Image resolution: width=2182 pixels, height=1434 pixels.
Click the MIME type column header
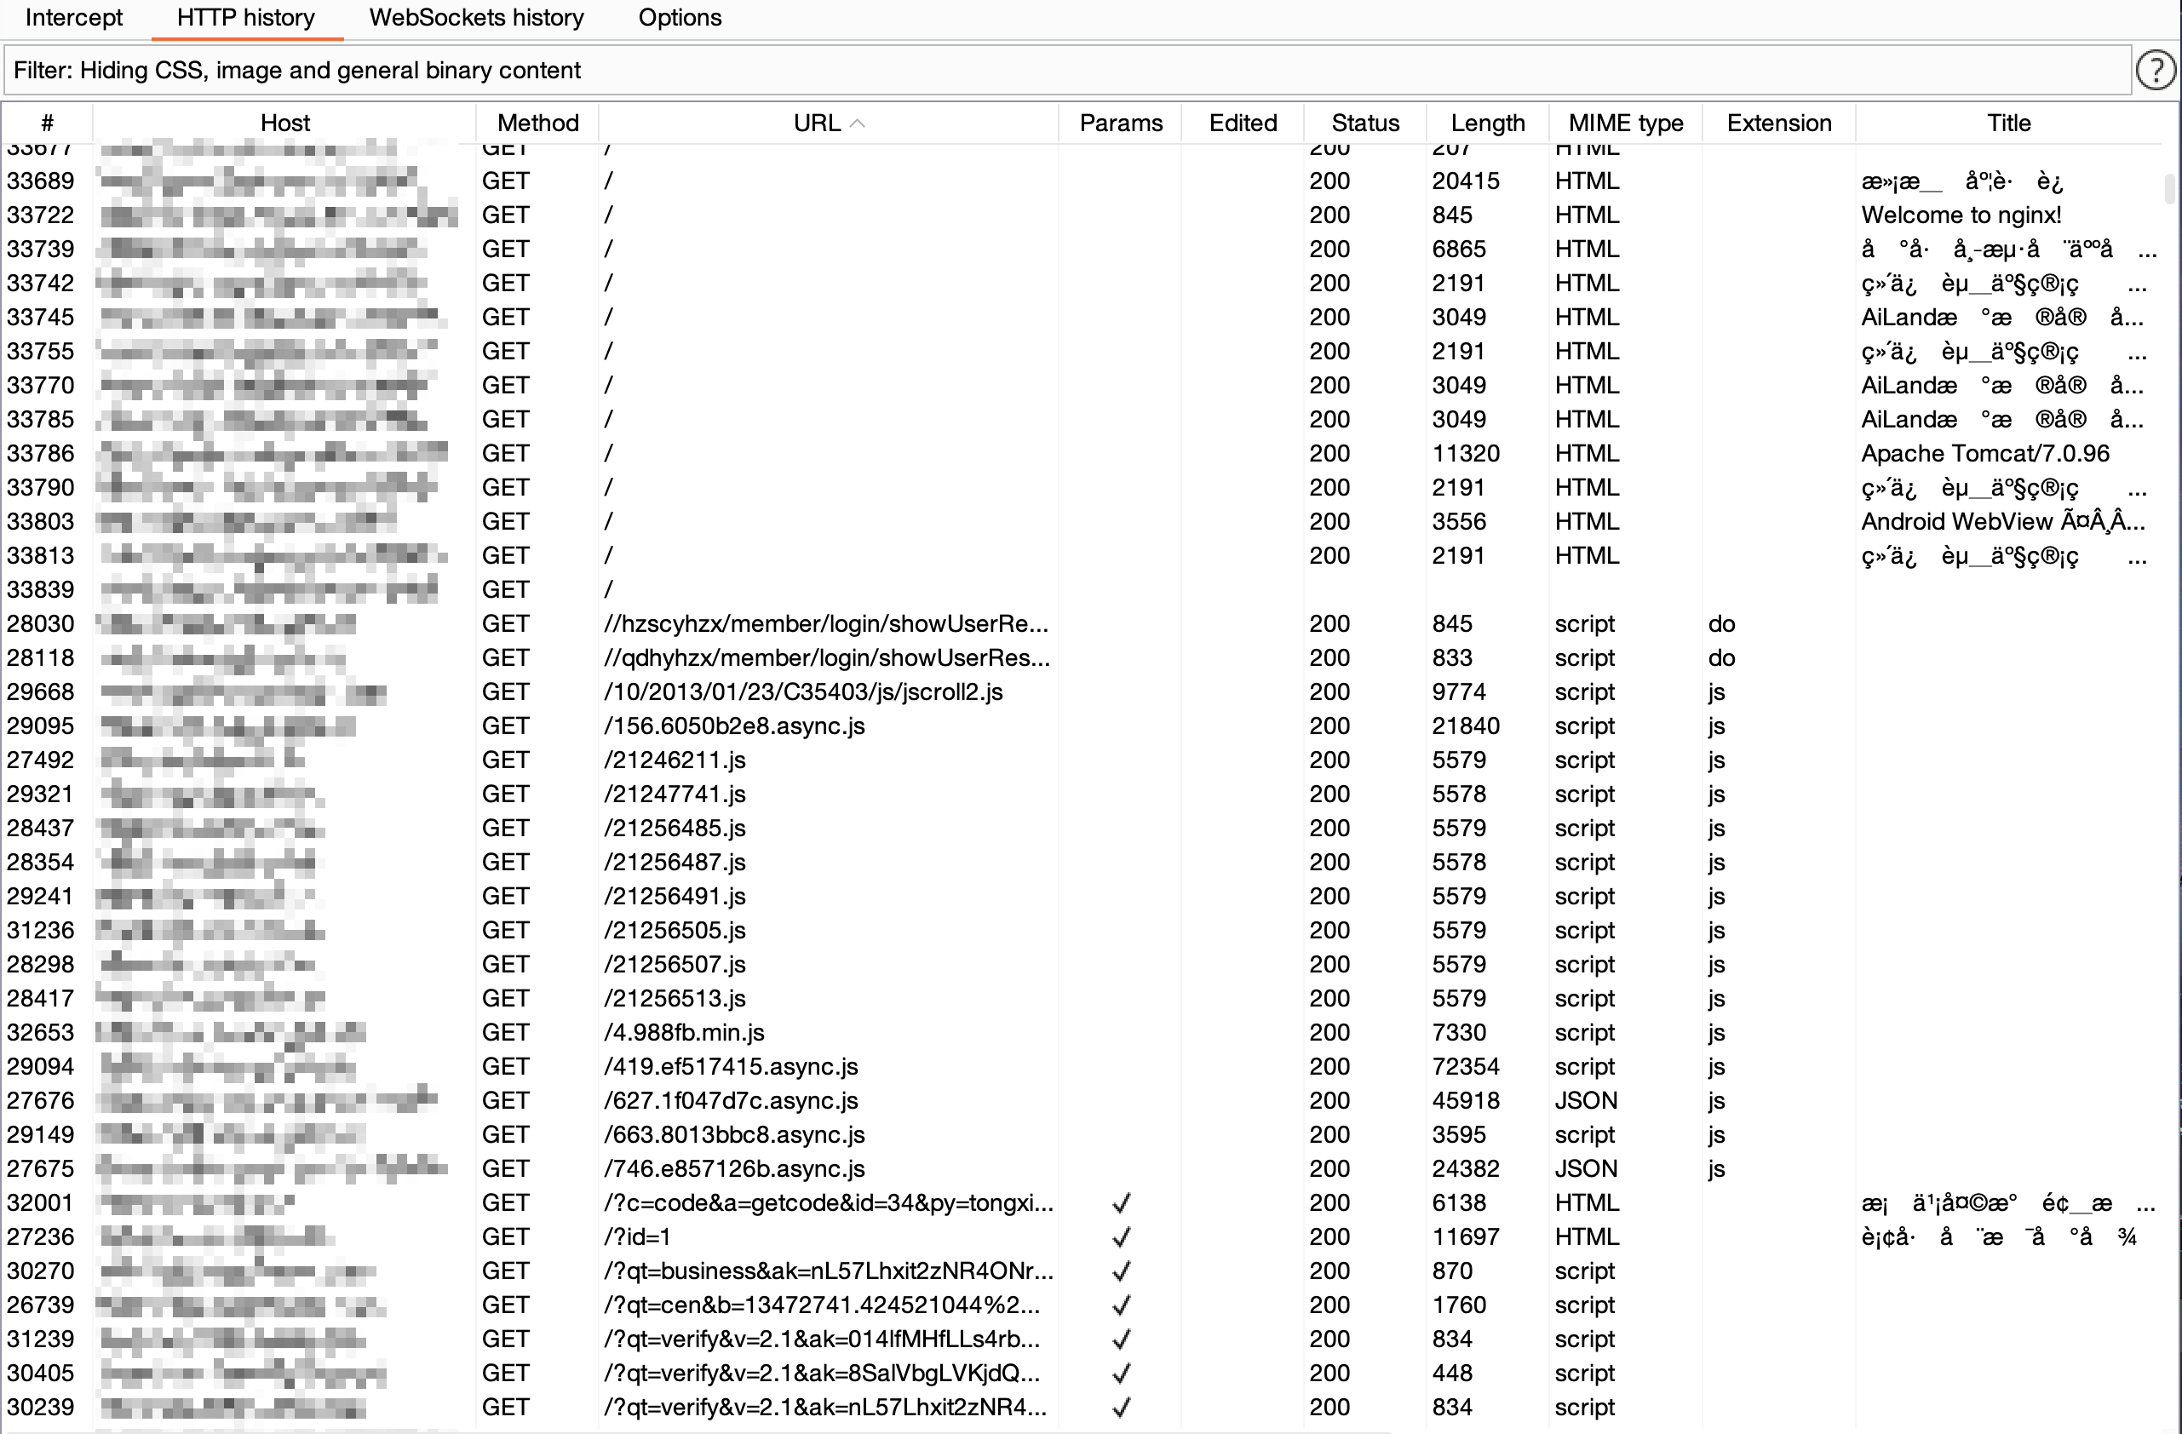1625,123
